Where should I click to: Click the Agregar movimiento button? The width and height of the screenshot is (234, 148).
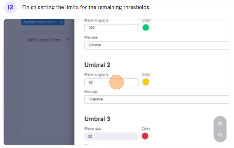pos(40,22)
